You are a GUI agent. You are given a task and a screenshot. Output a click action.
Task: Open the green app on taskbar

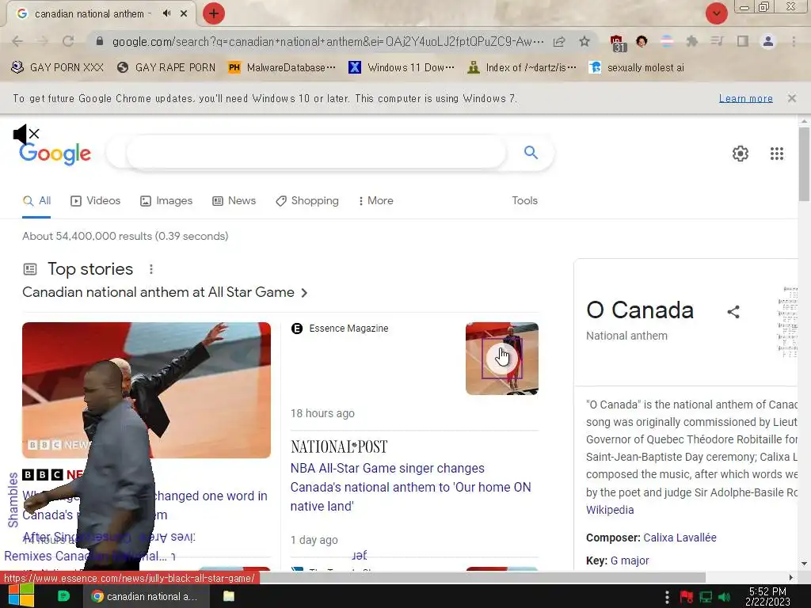(x=63, y=596)
